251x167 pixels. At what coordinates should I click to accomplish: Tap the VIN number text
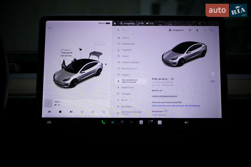pos(164,97)
